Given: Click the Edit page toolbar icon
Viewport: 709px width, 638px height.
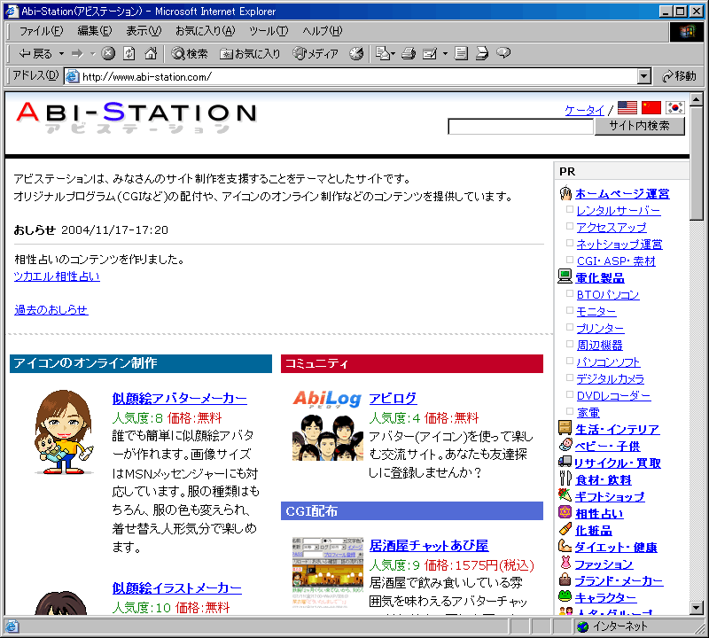Looking at the screenshot, I should pos(430,54).
